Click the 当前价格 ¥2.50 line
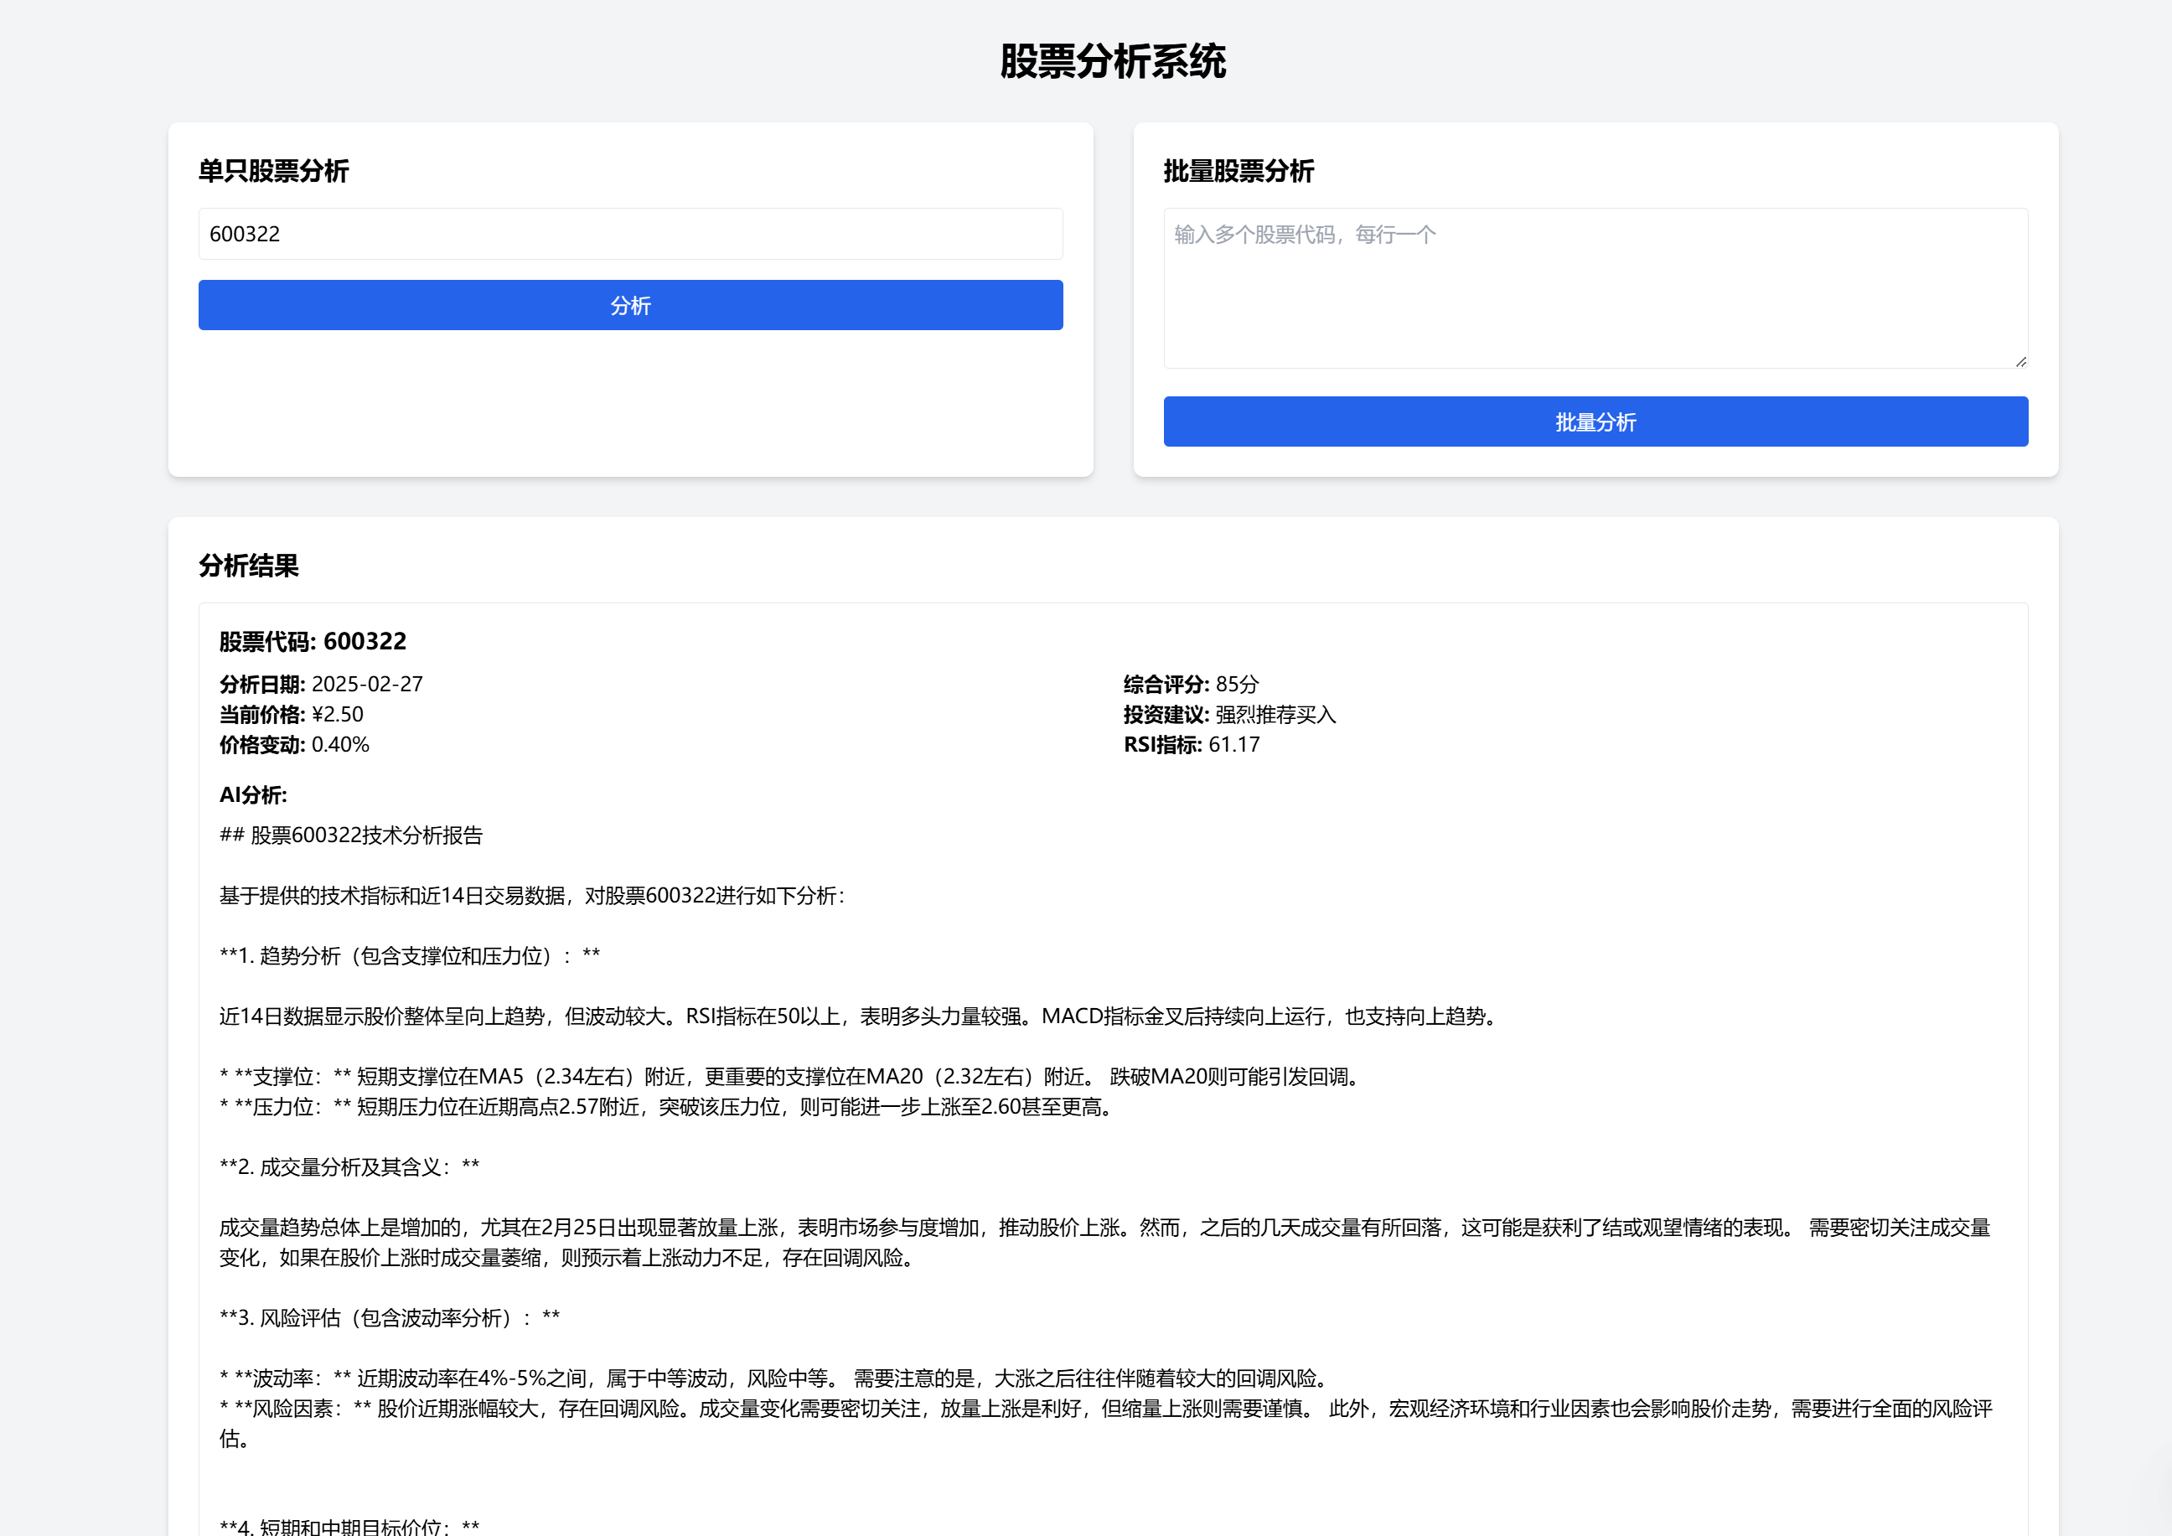This screenshot has height=1536, width=2172. tap(292, 714)
